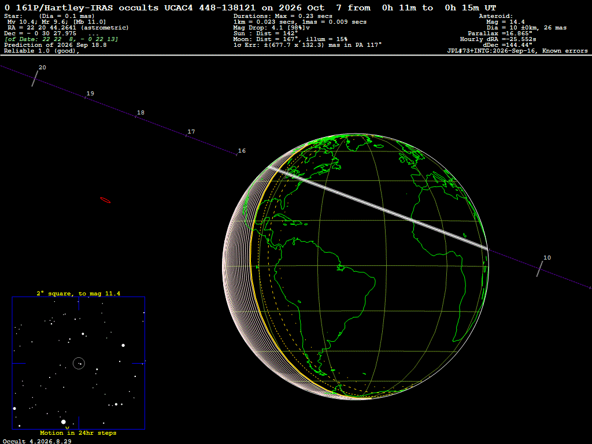592x444 pixels.
Task: Click tick mark labeled 19 on path
Action: tap(86, 97)
